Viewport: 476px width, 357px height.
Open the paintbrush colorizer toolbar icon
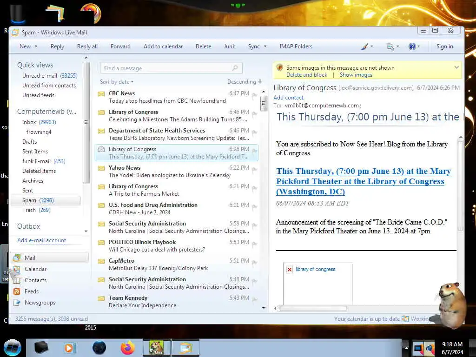(x=364, y=46)
